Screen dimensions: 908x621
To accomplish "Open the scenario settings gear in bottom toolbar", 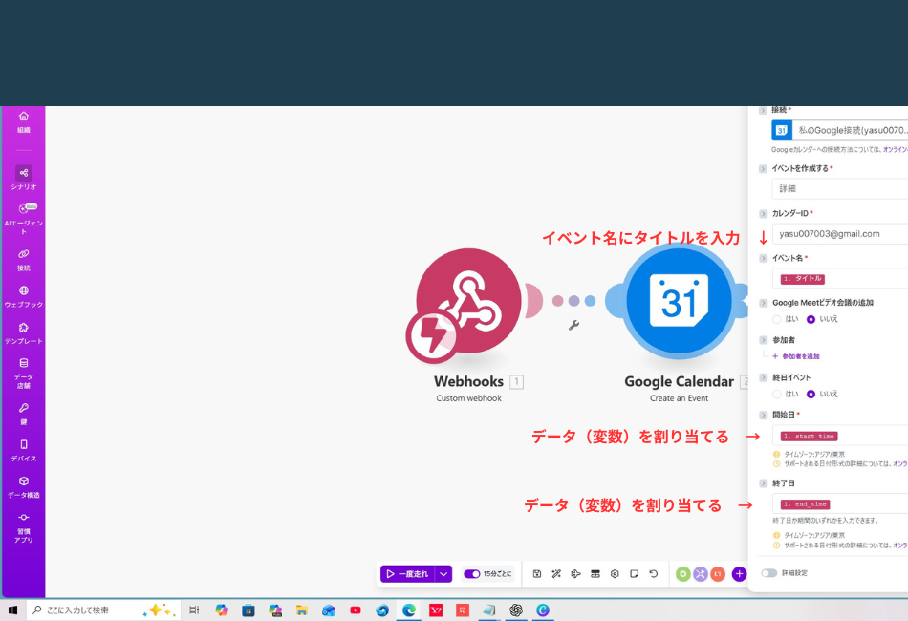I will click(x=614, y=573).
